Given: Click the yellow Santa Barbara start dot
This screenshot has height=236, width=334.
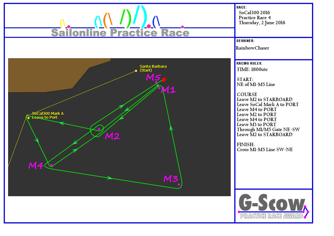Looking at the screenshot, I should (136, 71).
